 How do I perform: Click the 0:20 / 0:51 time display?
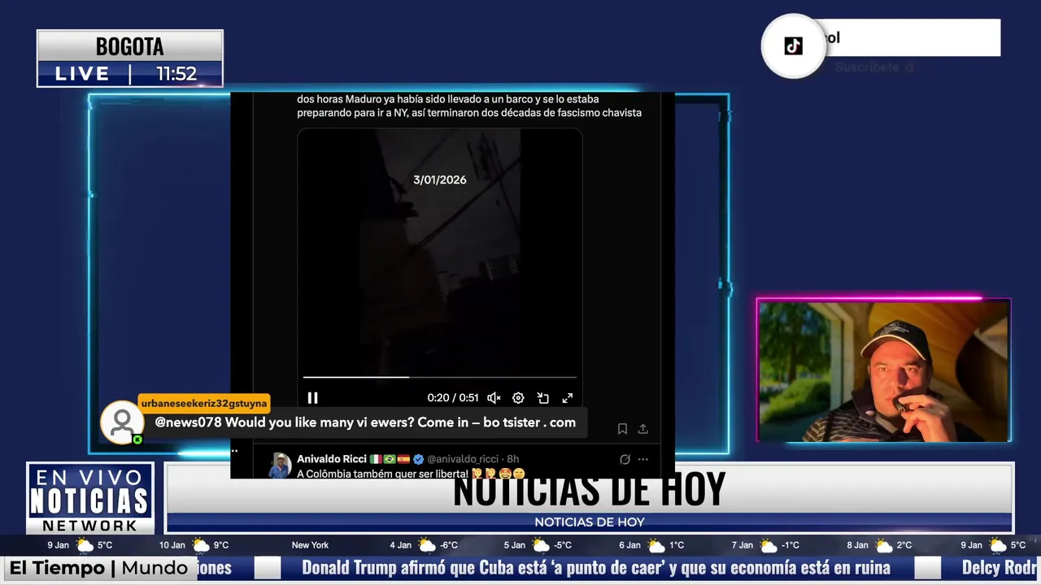[453, 398]
